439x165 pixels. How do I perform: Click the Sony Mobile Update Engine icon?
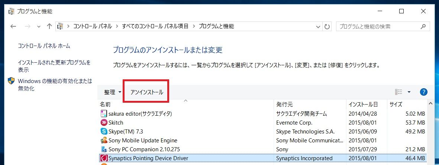pyautogui.click(x=104, y=141)
